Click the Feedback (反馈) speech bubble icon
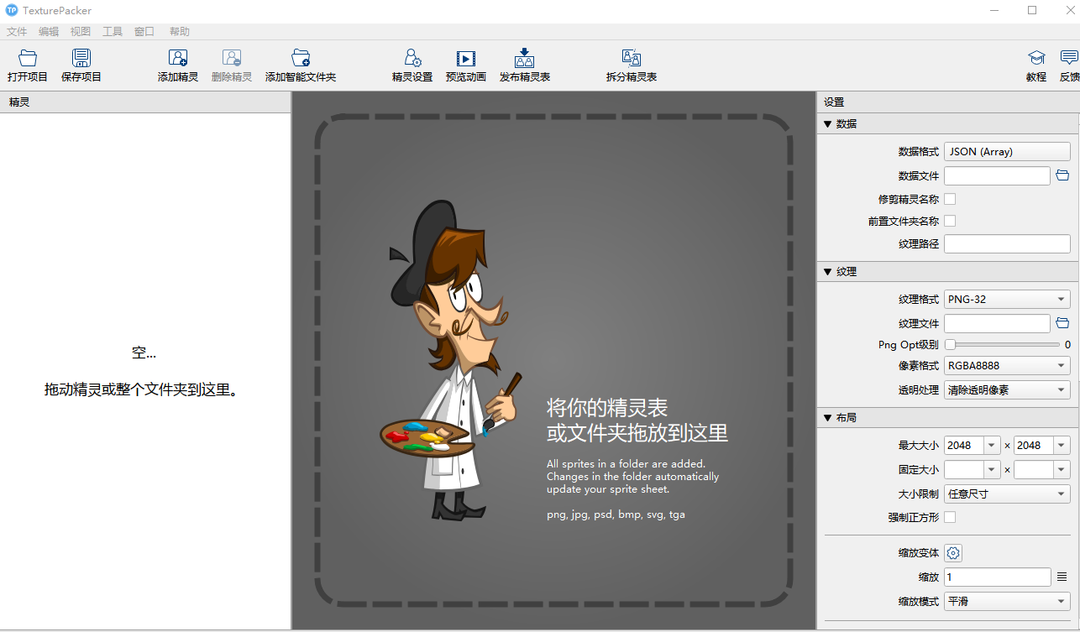Viewport: 1080px width, 632px height. click(1069, 58)
